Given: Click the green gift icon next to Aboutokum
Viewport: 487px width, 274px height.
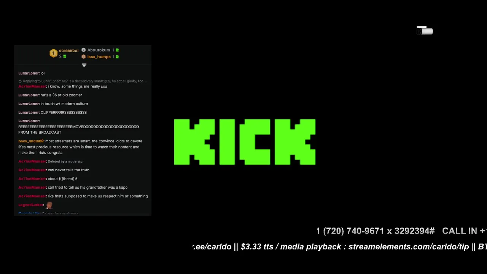Looking at the screenshot, I should (x=117, y=50).
